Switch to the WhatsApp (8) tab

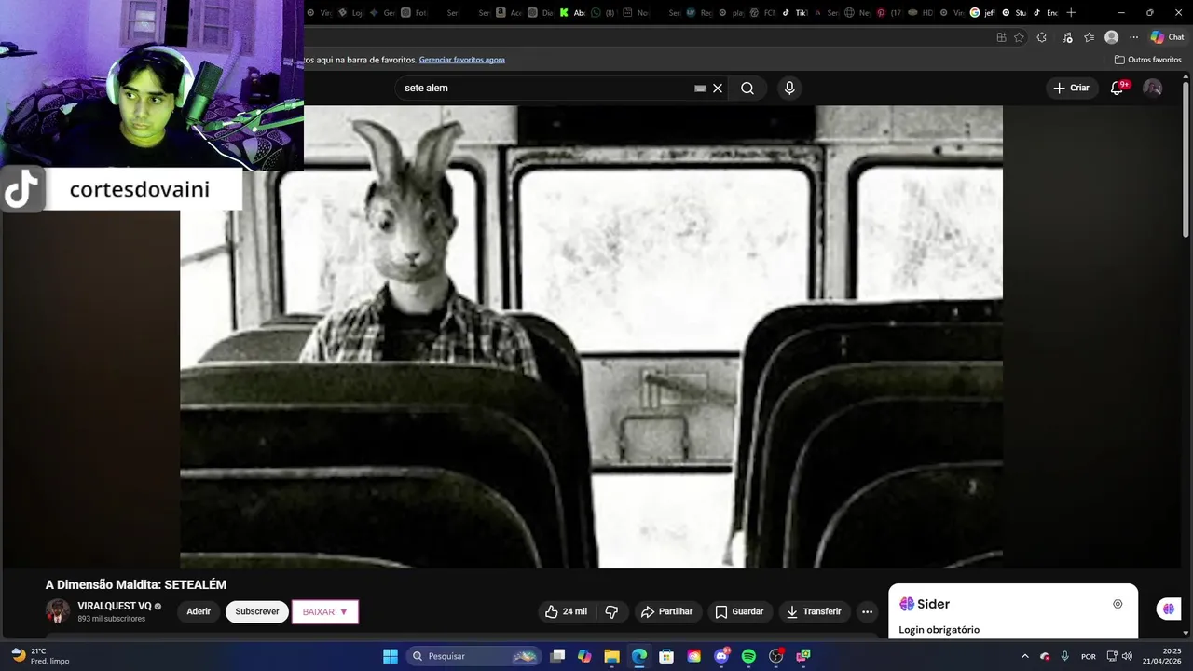click(604, 12)
